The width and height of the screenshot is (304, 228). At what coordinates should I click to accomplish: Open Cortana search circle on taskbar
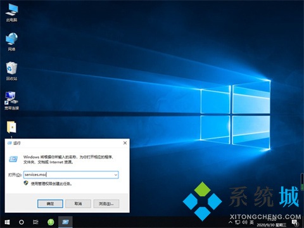pyautogui.click(x=22, y=222)
